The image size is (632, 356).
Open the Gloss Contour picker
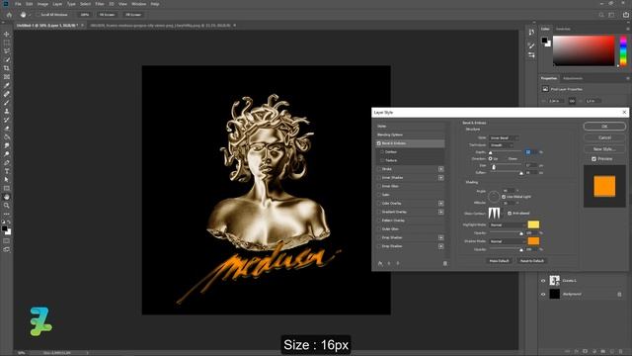494,214
